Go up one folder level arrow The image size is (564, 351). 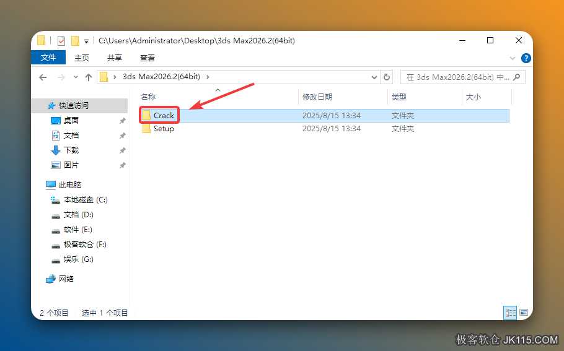point(89,77)
